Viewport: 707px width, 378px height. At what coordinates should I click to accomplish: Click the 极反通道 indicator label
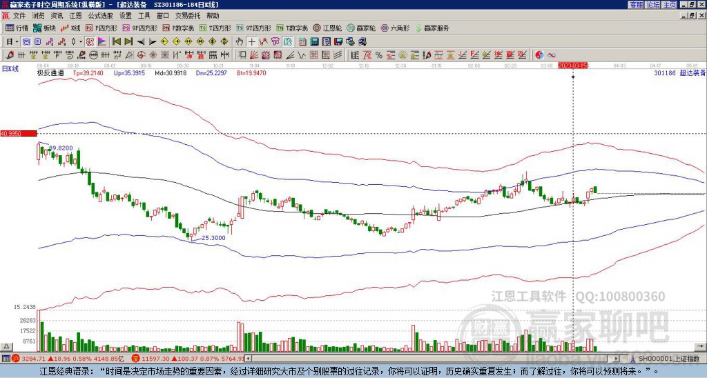pyautogui.click(x=50, y=72)
